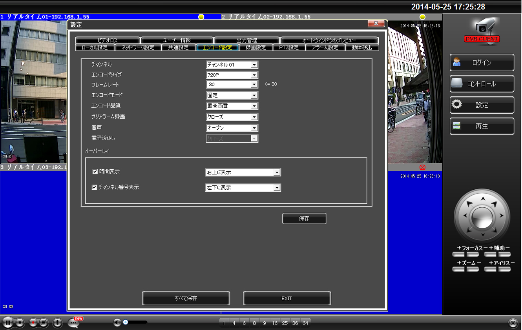Toggle the チャンネル番号表示 checkbox
522x330 pixels.
(x=95, y=187)
